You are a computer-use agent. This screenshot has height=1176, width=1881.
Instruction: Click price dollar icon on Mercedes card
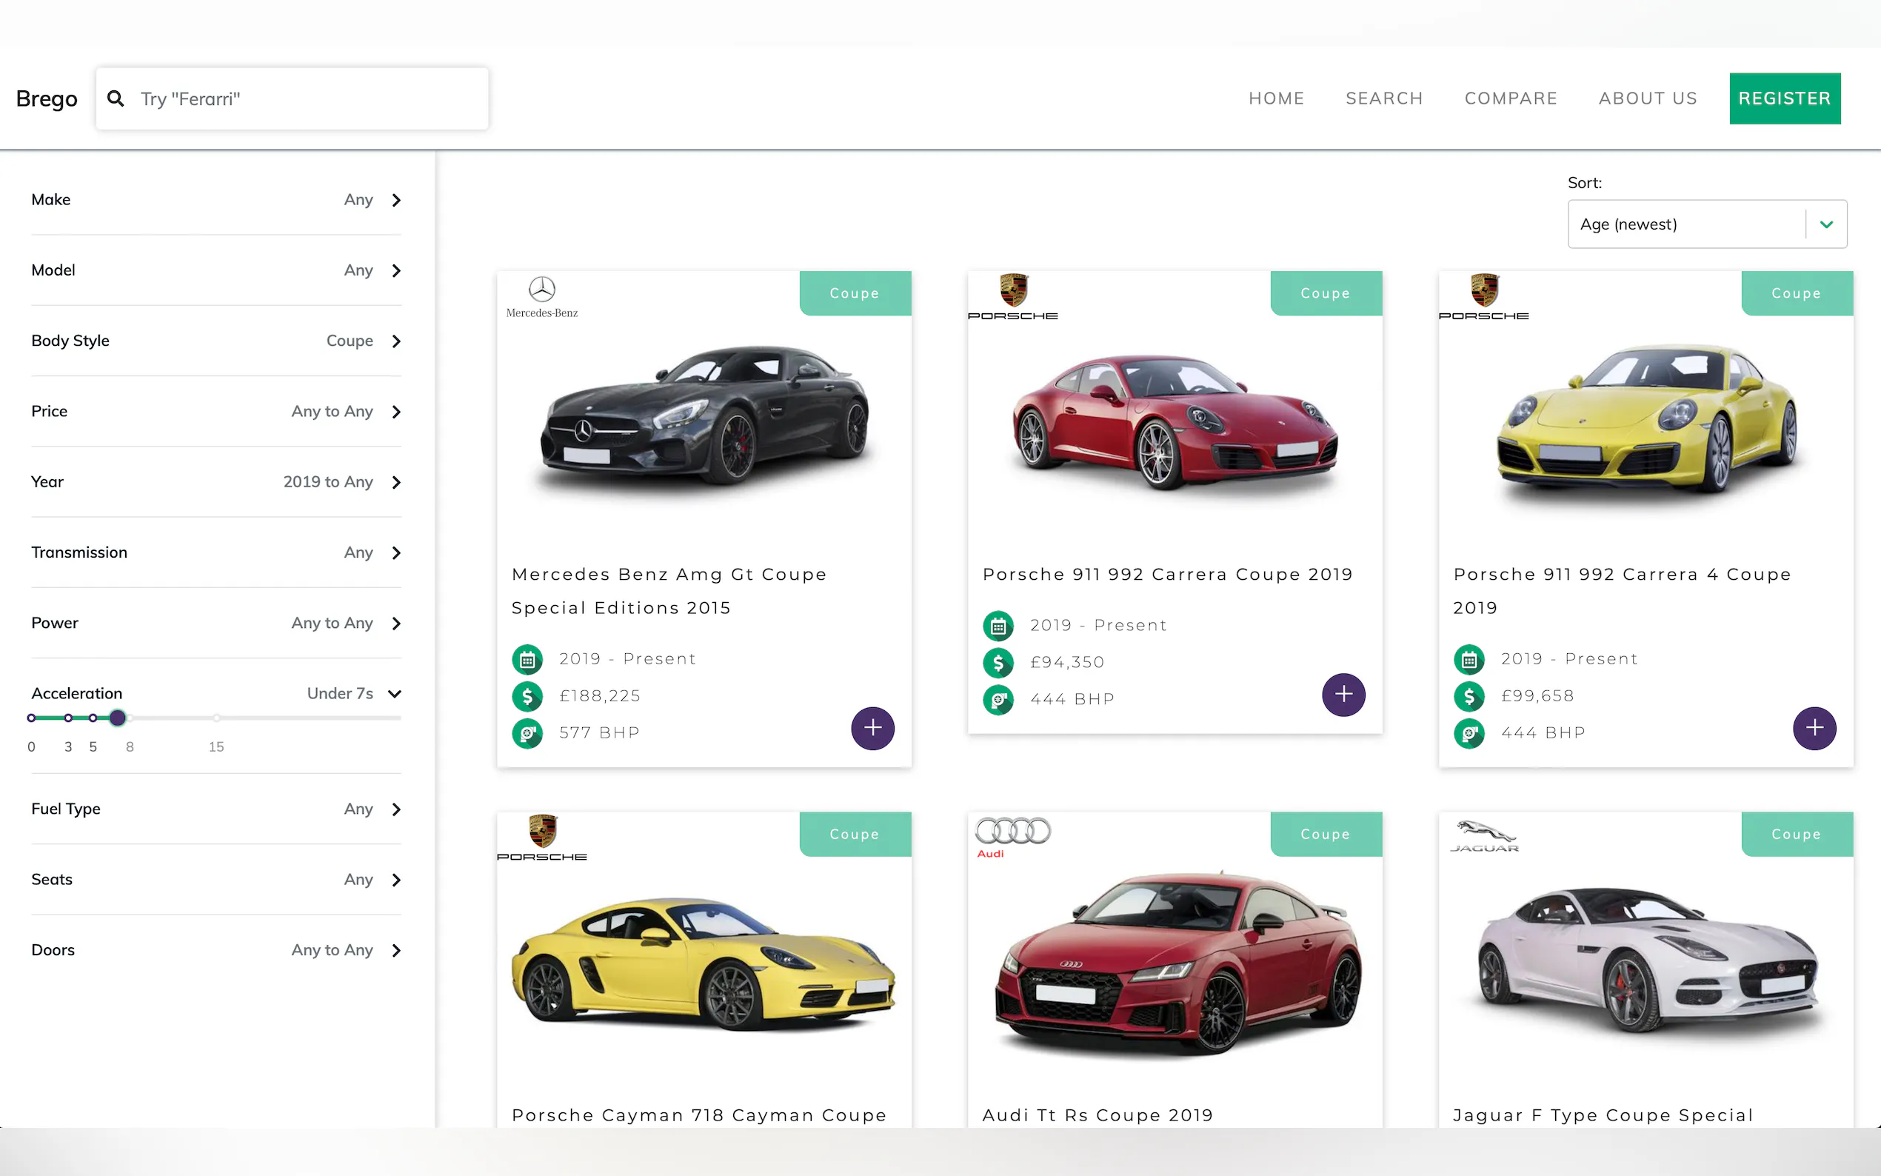pyautogui.click(x=527, y=696)
